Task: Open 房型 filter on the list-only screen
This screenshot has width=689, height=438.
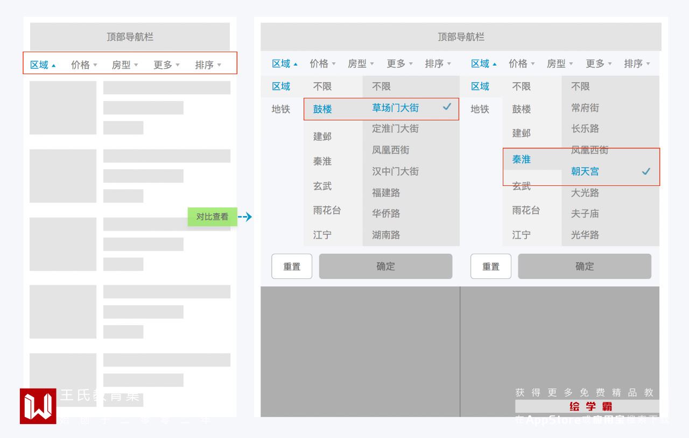Action: 125,65
